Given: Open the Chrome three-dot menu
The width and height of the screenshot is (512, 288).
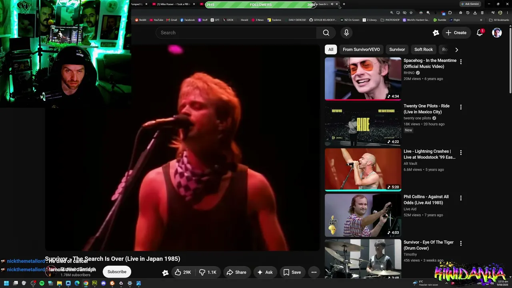Looking at the screenshot, I should (x=507, y=13).
